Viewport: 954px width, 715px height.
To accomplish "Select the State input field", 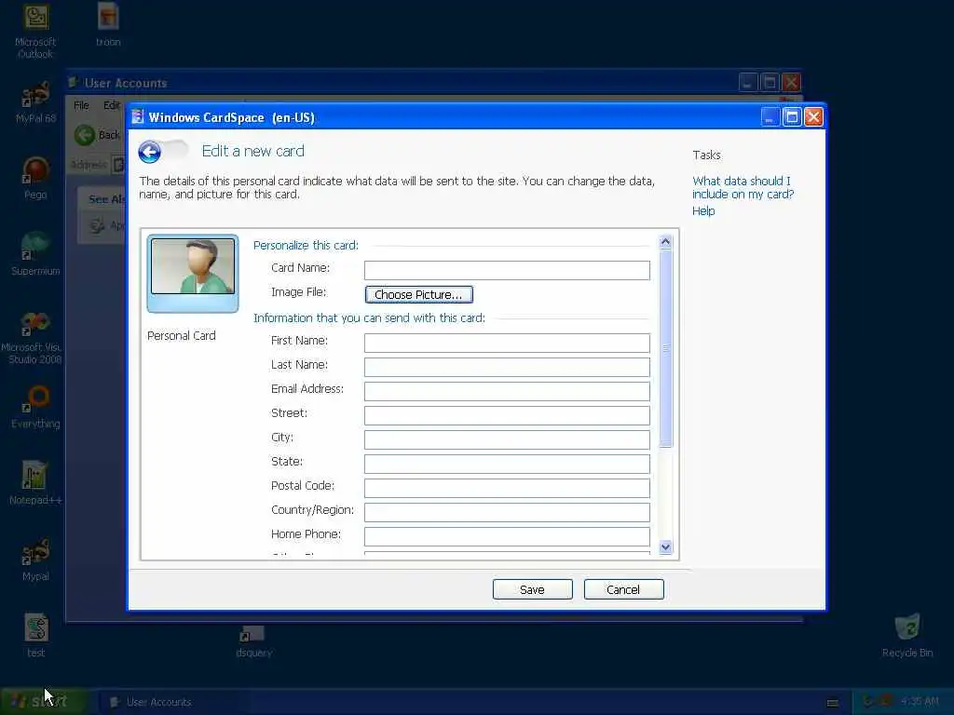I will [x=507, y=464].
